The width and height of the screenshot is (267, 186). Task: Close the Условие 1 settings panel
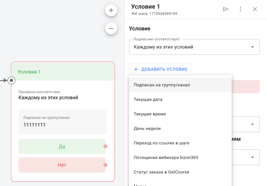255,9
